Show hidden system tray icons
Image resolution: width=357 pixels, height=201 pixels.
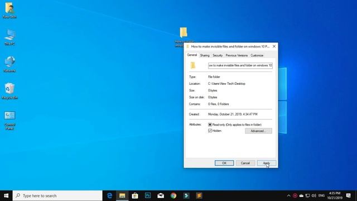pos(288,195)
